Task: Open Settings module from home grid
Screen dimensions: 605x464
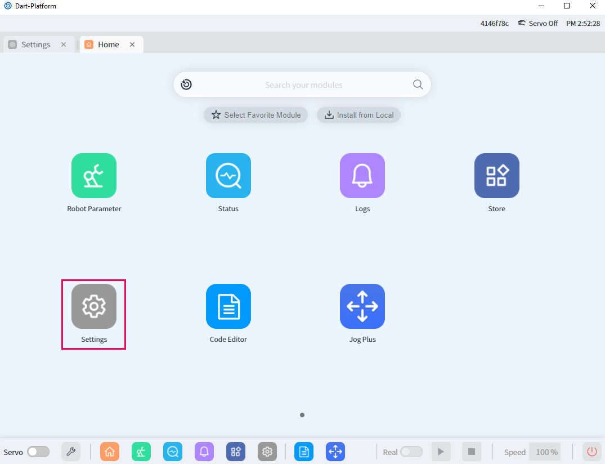Action: 94,306
